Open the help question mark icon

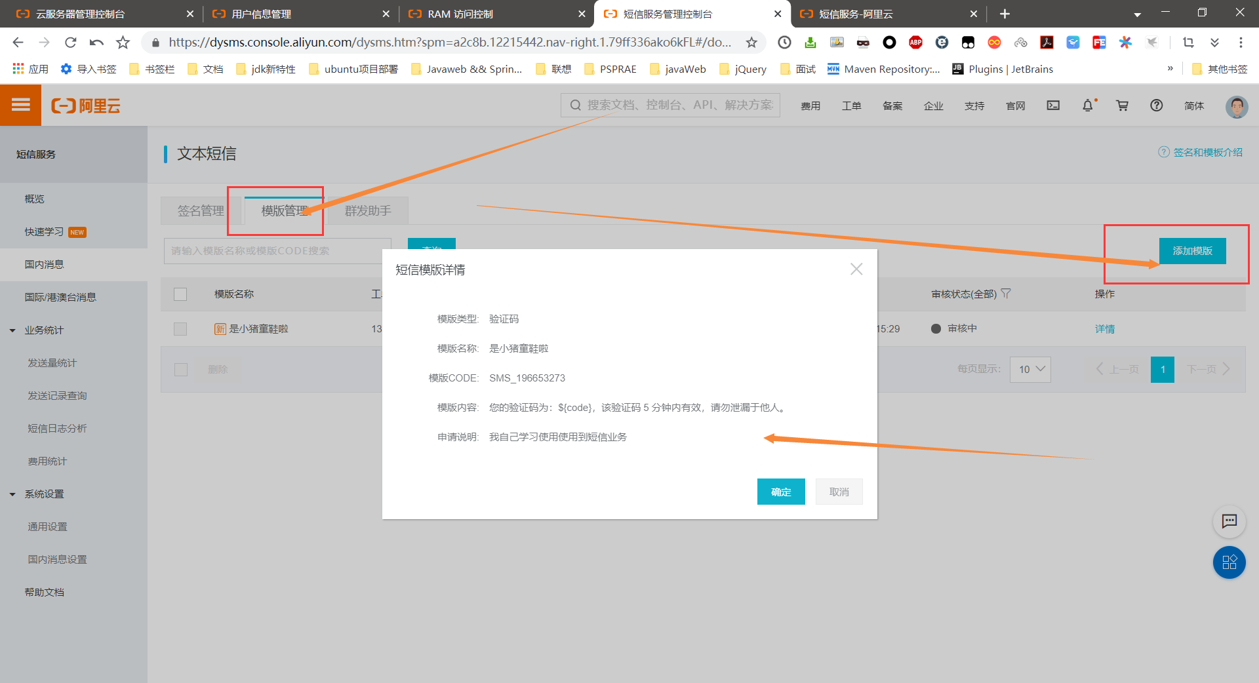(x=1157, y=106)
